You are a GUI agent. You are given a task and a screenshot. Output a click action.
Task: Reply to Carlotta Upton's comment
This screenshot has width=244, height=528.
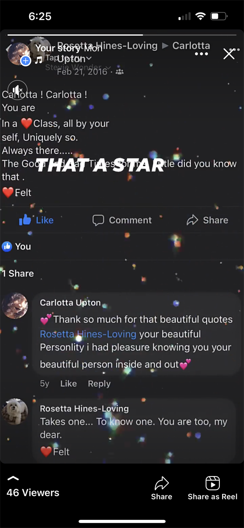(99, 383)
